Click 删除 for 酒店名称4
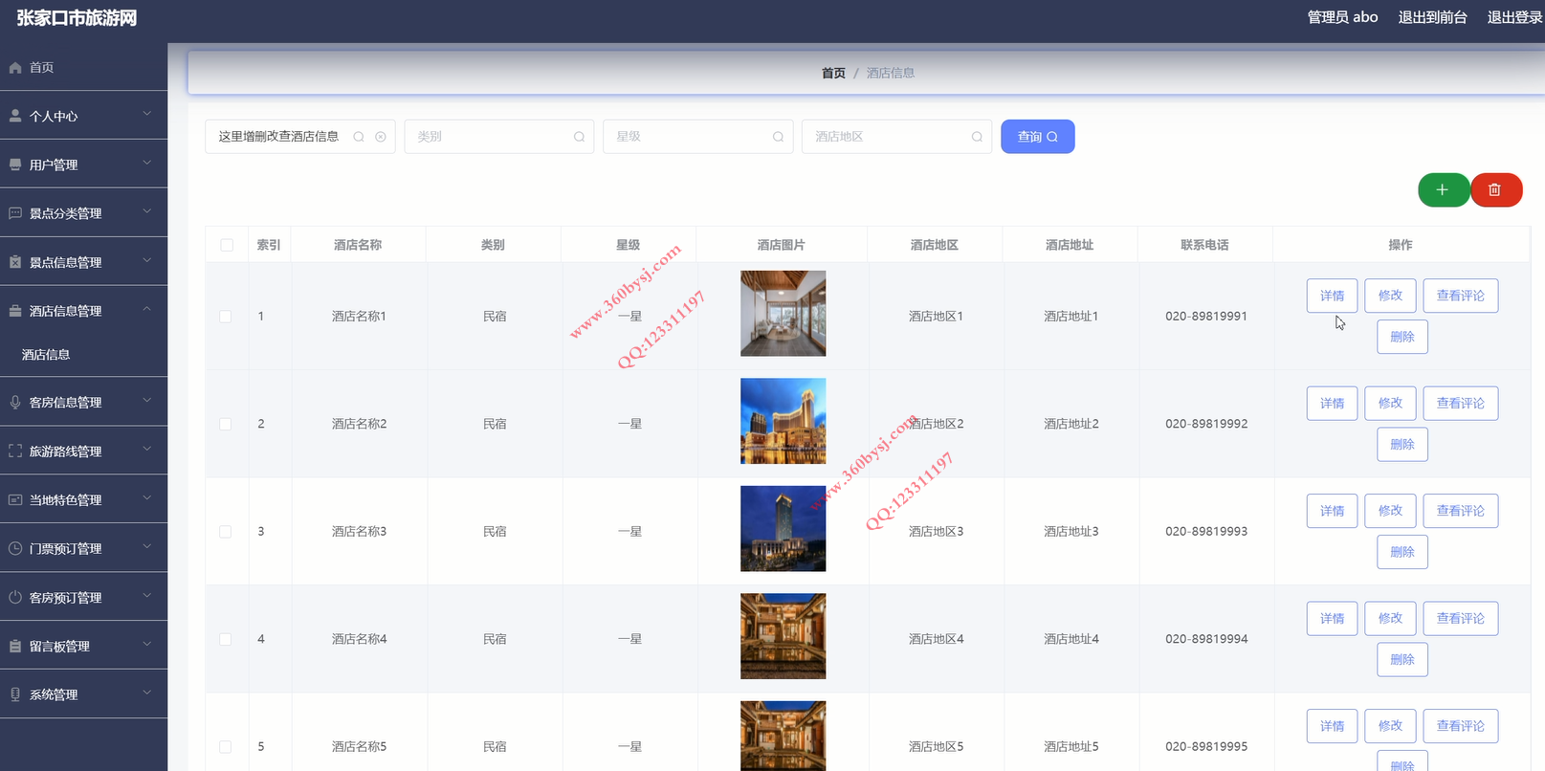 click(1402, 660)
